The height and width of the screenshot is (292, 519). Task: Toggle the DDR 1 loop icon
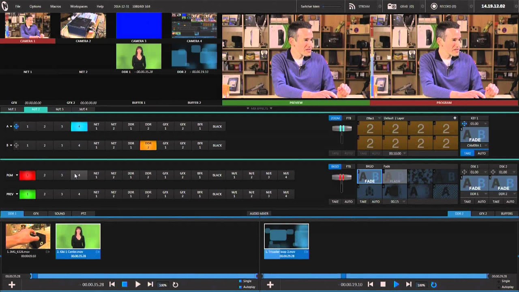click(175, 285)
